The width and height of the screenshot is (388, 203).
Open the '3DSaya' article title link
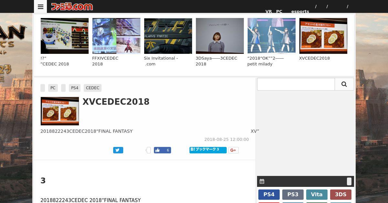(x=216, y=61)
